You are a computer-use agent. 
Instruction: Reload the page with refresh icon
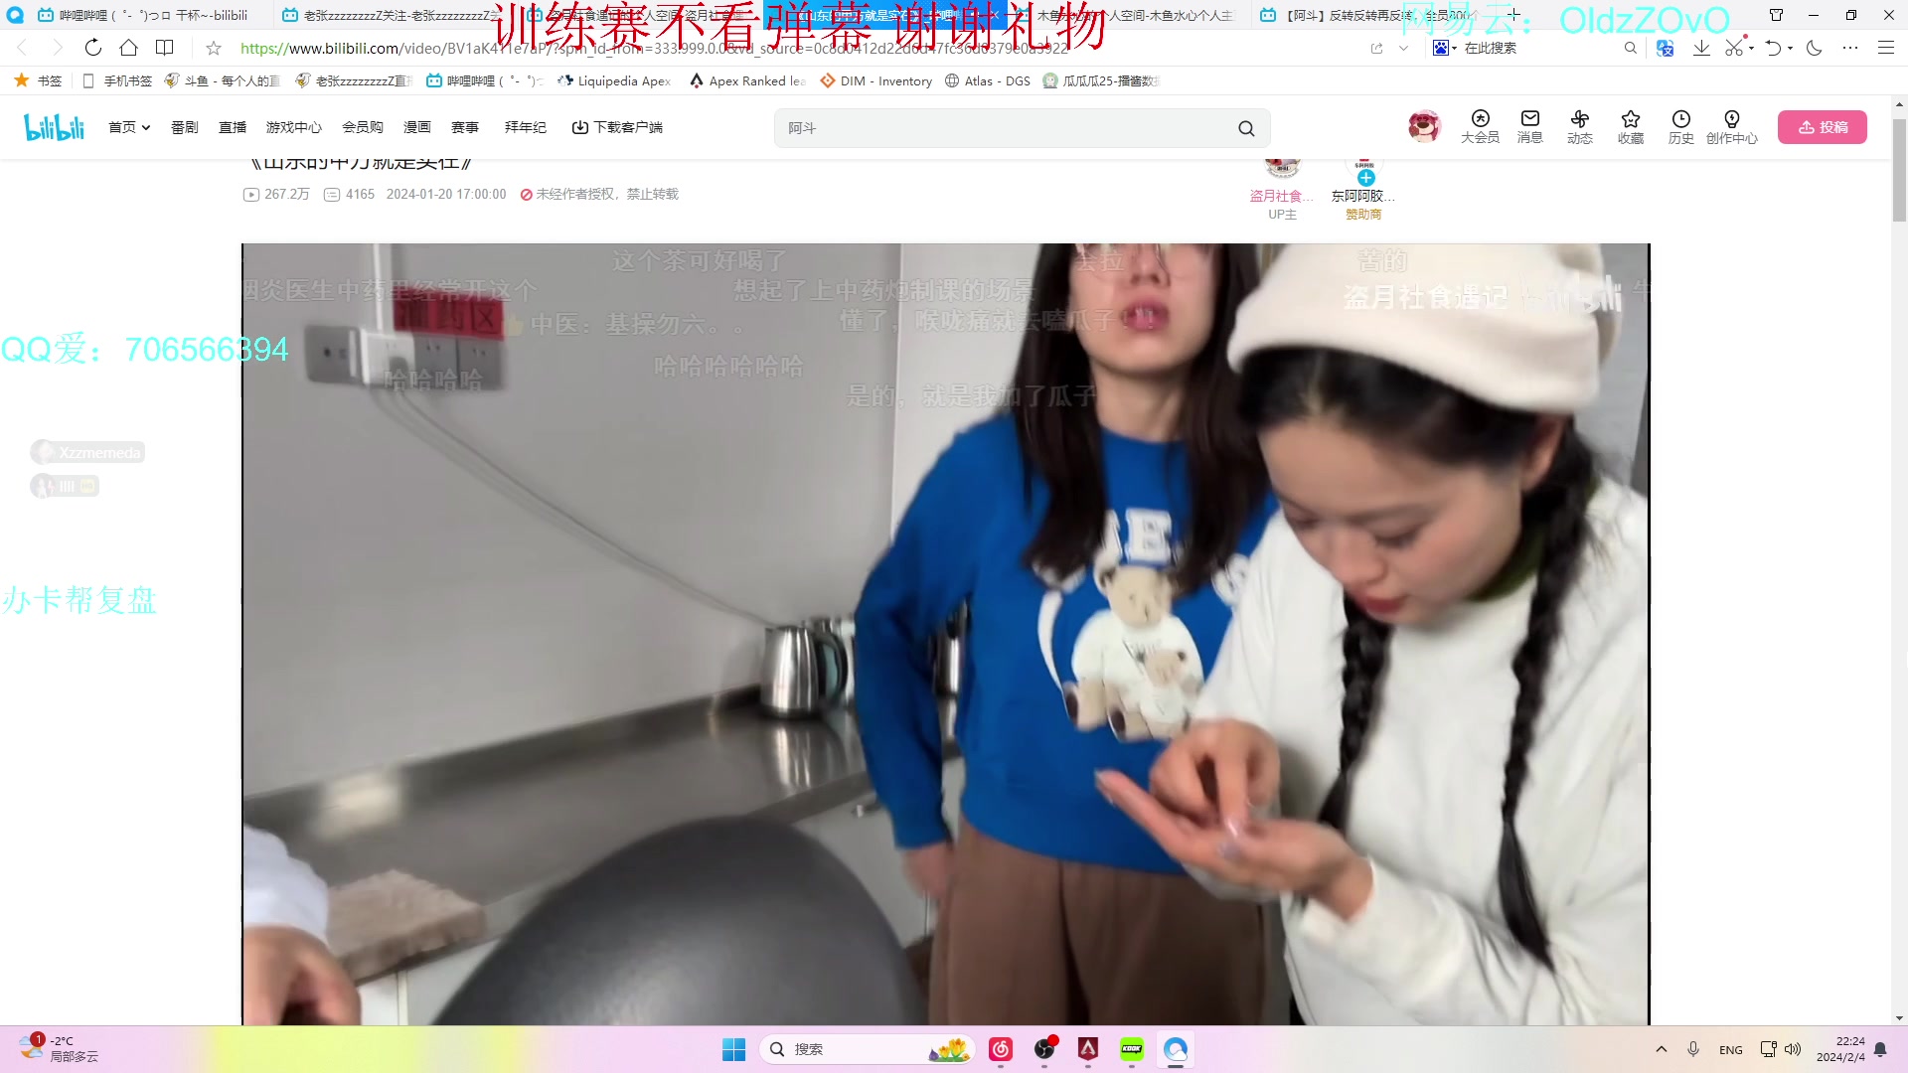click(x=92, y=48)
